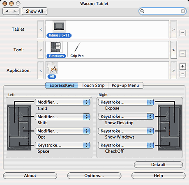Screen dimensions: 189x185
Task: Open the Space Keystroke dropdown
Action: [x=62, y=145]
